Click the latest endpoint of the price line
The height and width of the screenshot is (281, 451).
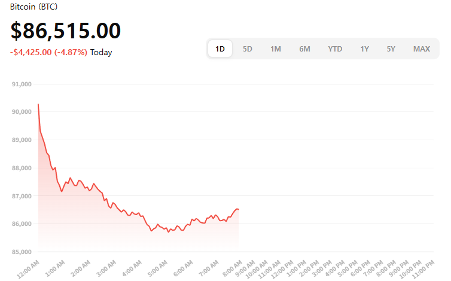pyautogui.click(x=239, y=209)
